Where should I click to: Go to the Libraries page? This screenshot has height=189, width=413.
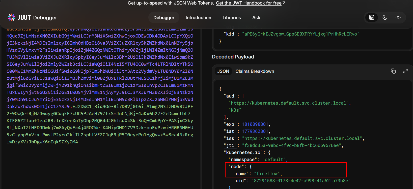point(232,18)
